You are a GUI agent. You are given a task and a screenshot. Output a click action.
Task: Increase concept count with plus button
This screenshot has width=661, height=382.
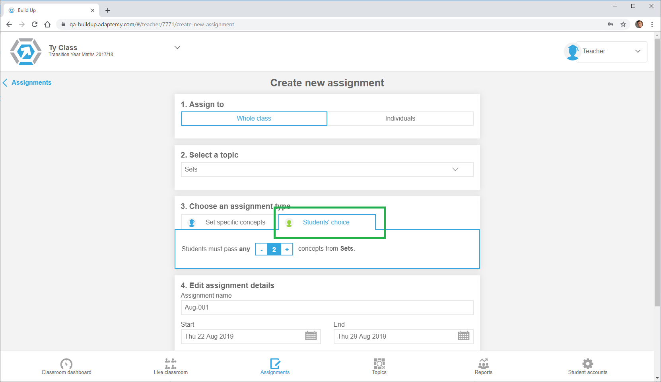287,249
